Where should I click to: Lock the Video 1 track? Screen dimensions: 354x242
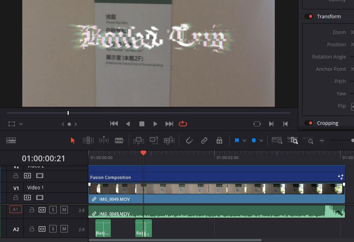coord(16,198)
